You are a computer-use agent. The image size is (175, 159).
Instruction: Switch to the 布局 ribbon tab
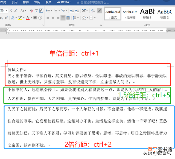(3, 2)
